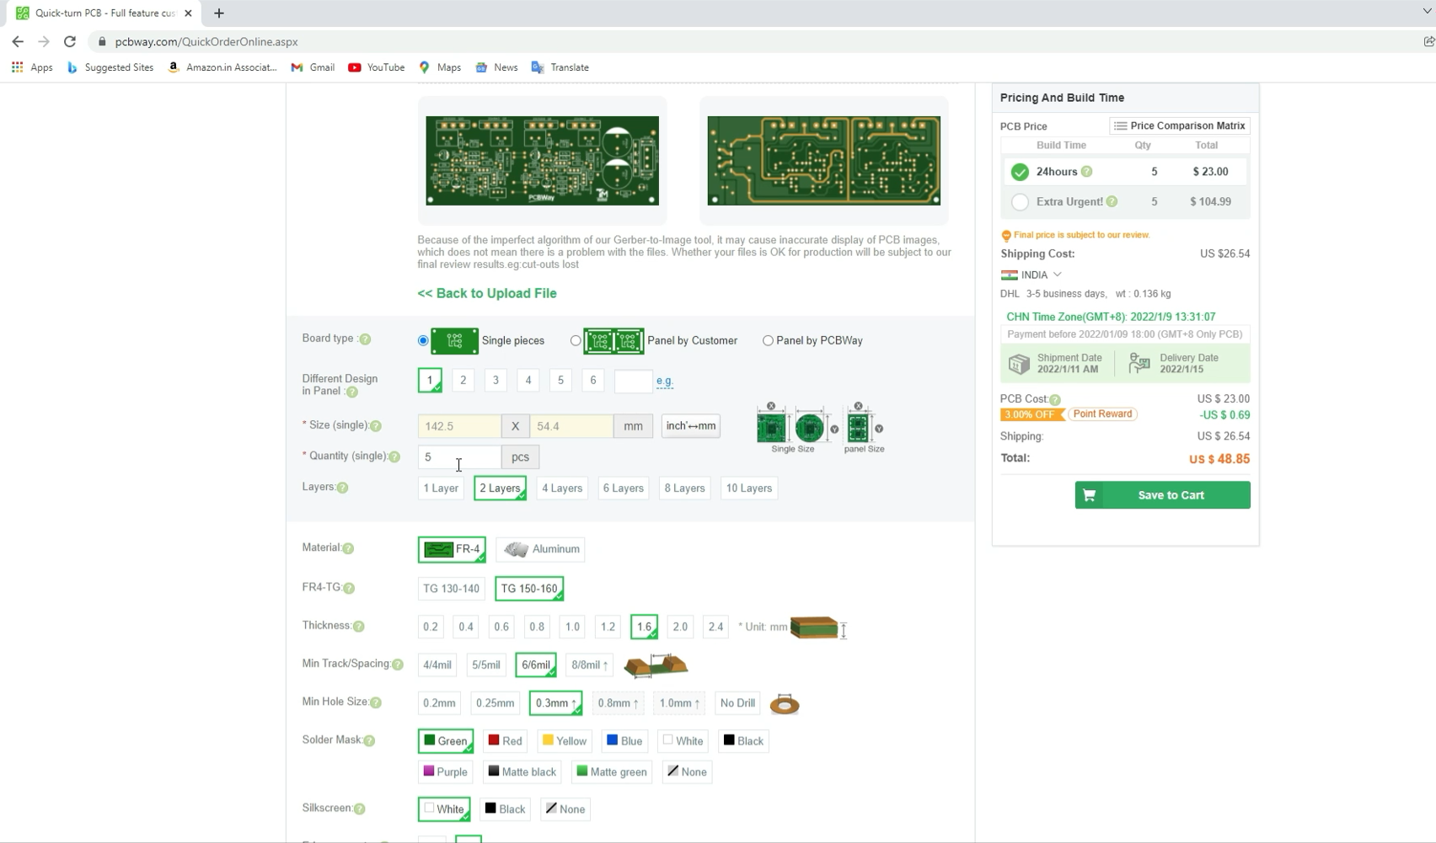
Task: Choose 2 different designs in panel
Action: tap(463, 381)
